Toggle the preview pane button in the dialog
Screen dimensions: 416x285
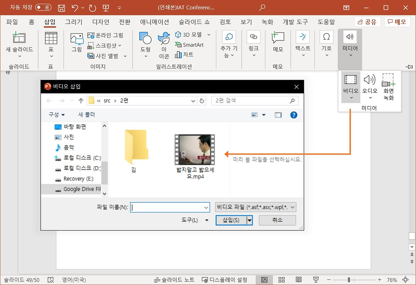[278, 115]
